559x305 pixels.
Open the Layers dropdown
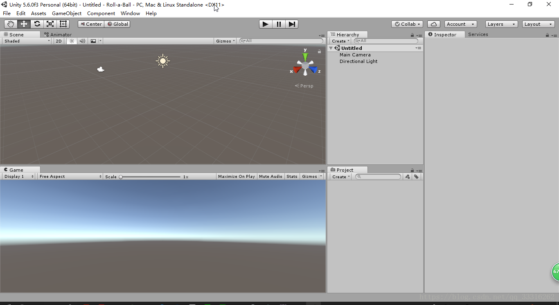tap(501, 24)
